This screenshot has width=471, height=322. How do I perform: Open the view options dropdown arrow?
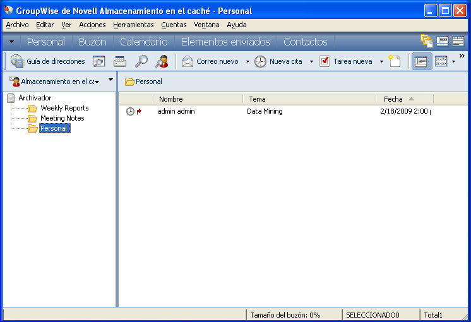coord(453,62)
